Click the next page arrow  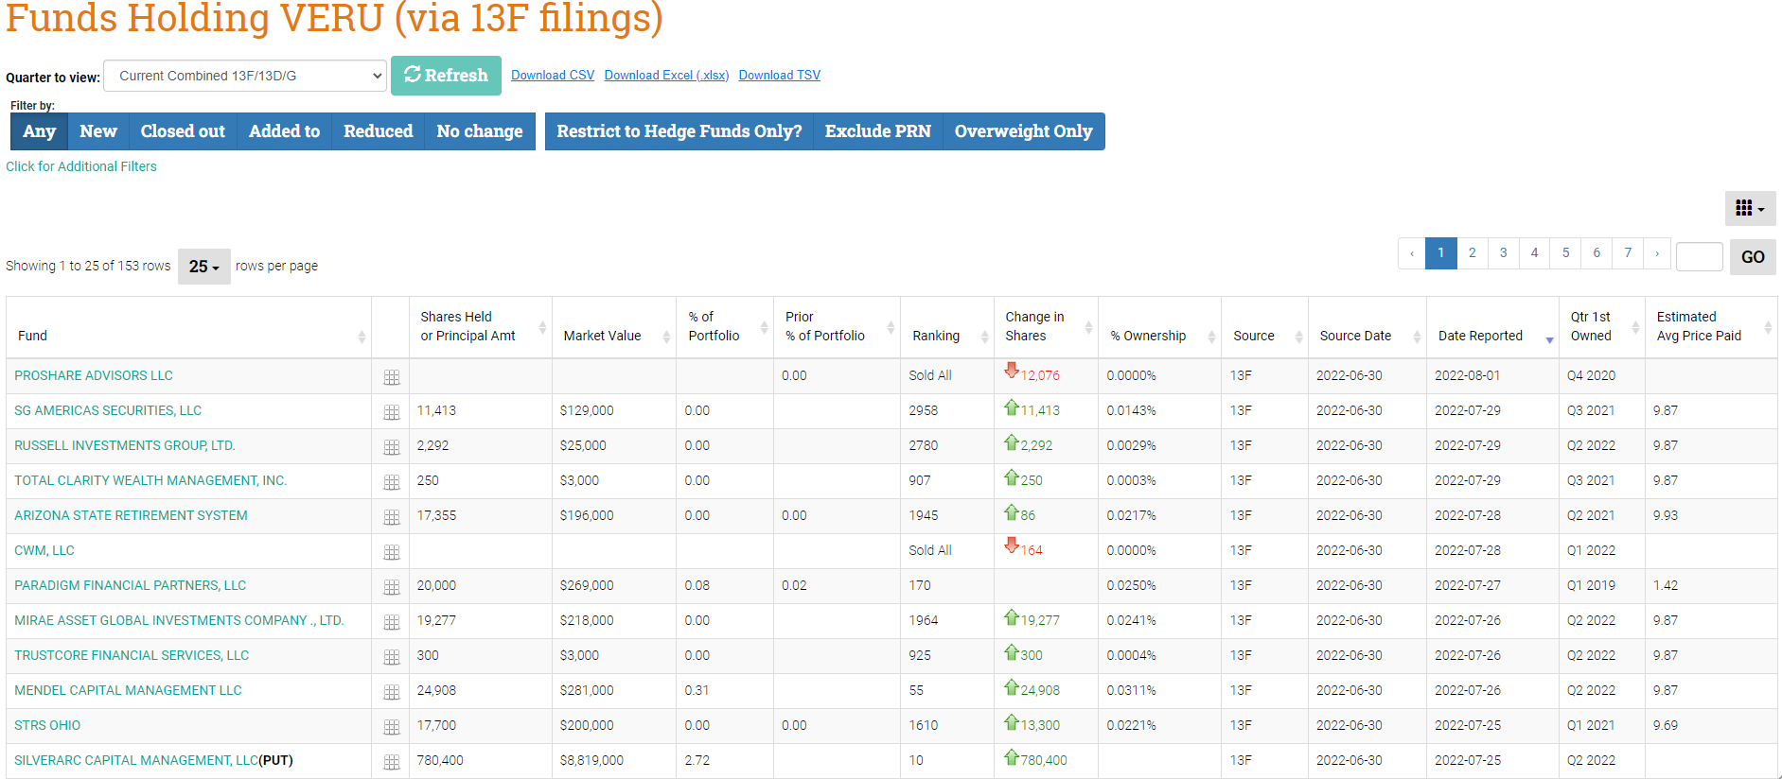[x=1657, y=252]
